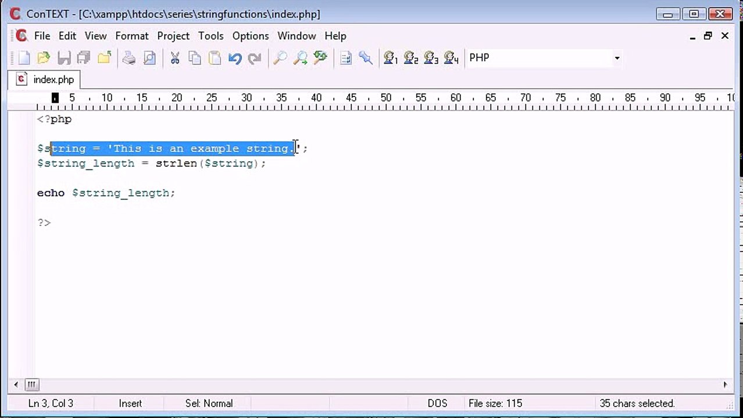Run user command 1
This screenshot has height=418, width=743.
(x=391, y=57)
